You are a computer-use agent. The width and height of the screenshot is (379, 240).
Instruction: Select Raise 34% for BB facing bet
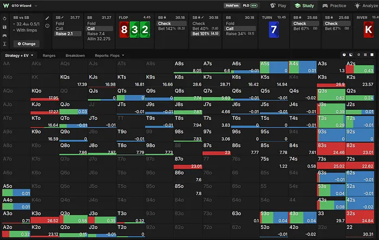pos(240,34)
